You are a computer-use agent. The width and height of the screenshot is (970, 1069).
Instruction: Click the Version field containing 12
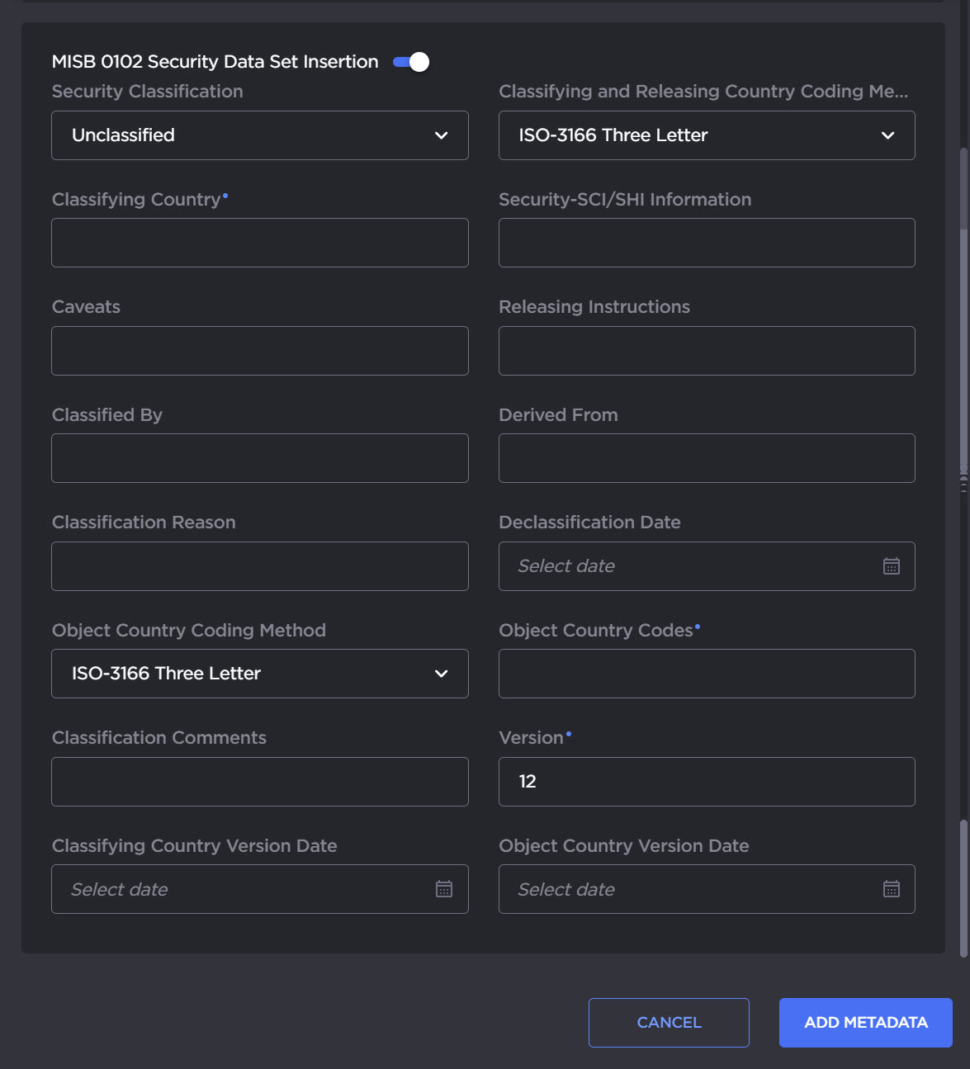[706, 782]
